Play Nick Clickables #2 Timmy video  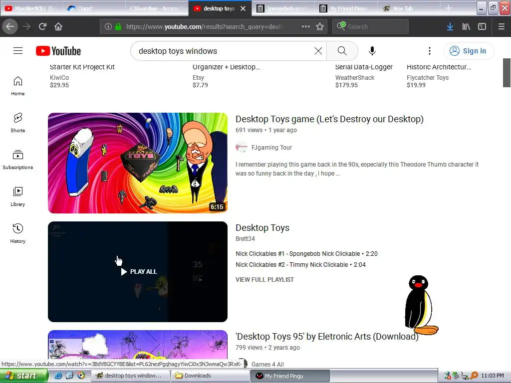300,265
